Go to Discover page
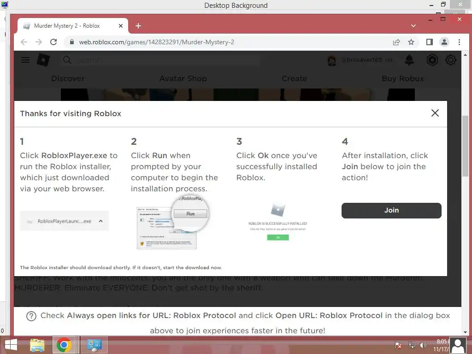The image size is (472, 354). 68,78
